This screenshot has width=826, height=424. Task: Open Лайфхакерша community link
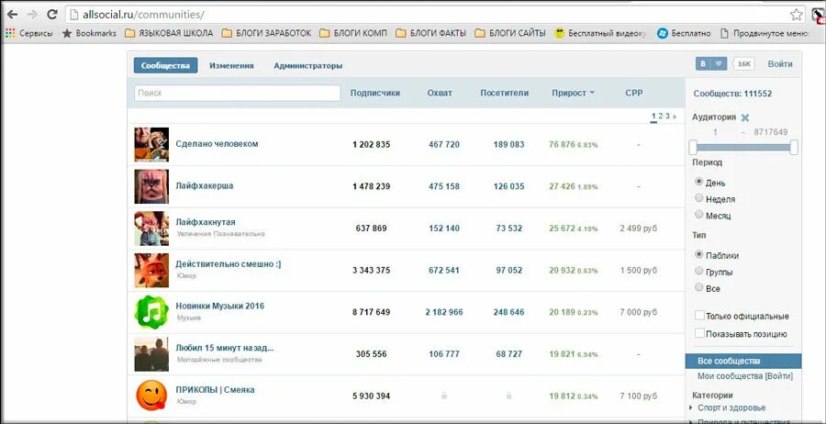(205, 186)
